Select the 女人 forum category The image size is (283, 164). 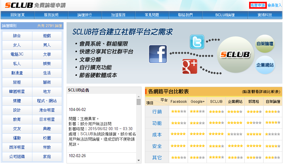coord(17,45)
